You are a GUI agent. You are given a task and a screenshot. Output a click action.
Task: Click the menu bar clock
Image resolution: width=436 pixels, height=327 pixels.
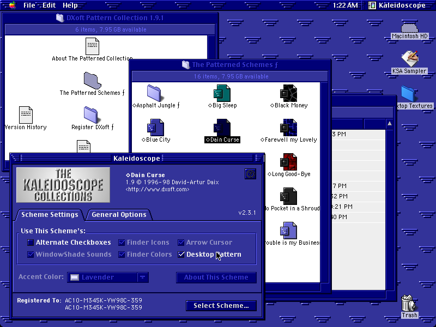[x=345, y=5]
